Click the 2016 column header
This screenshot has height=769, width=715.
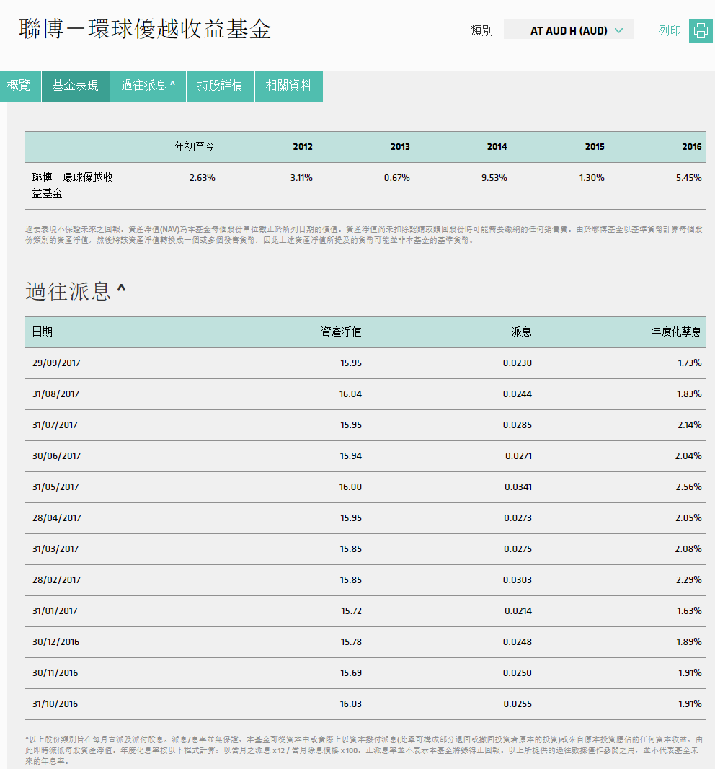click(x=691, y=146)
